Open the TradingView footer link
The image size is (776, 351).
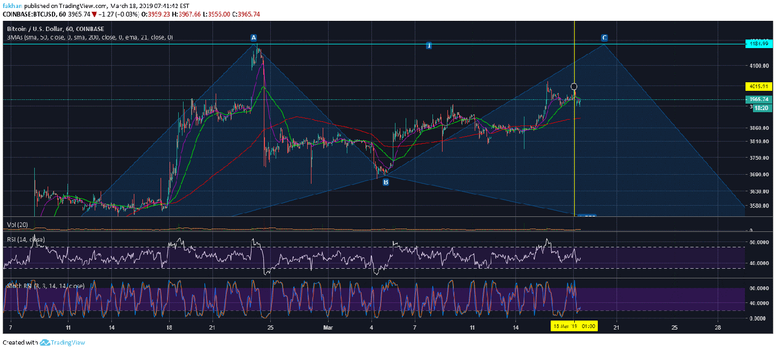(68, 342)
